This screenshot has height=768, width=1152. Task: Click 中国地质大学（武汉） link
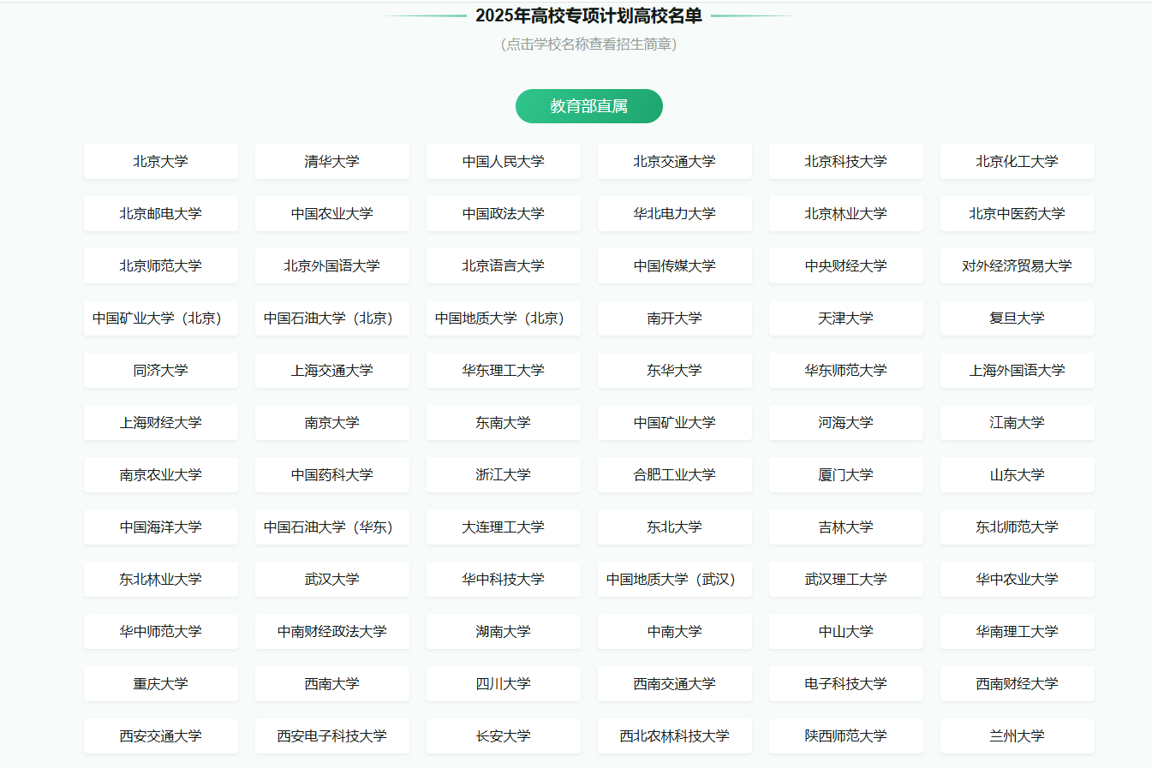click(x=674, y=580)
